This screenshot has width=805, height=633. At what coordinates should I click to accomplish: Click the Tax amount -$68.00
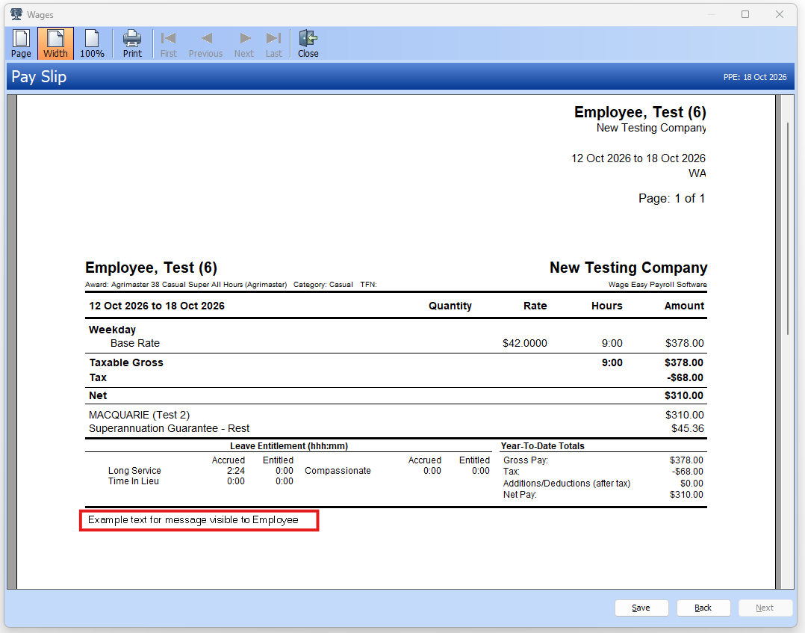point(685,377)
